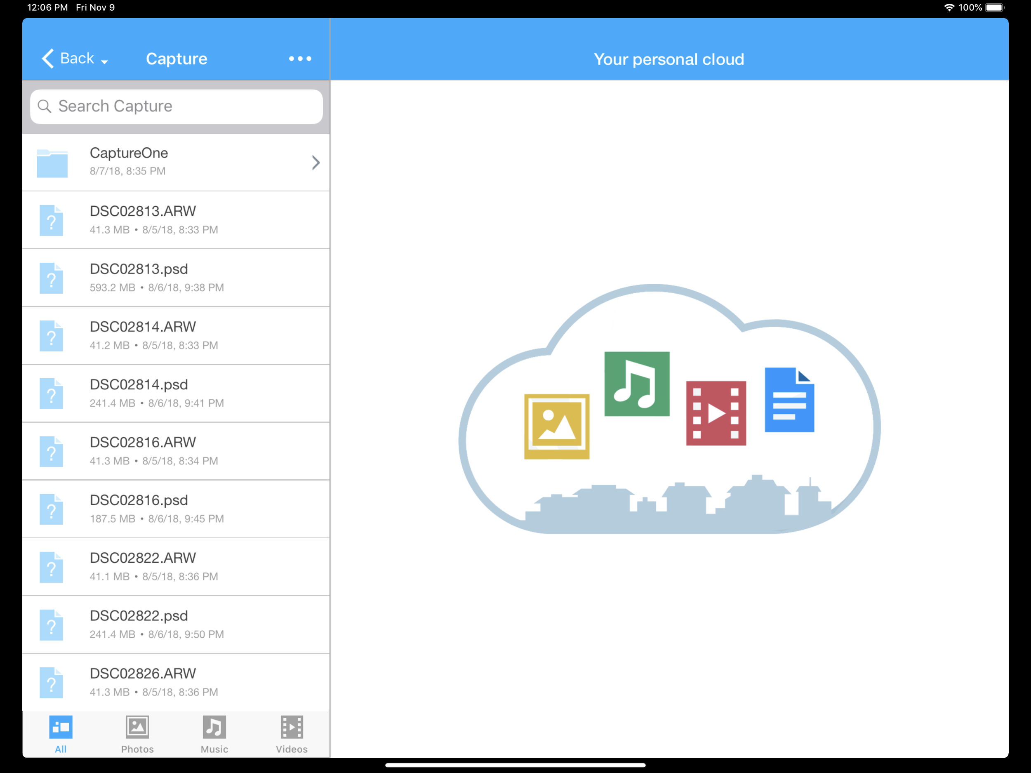This screenshot has width=1031, height=773.
Task: Click the yellow photo icon in cloud
Action: click(556, 427)
